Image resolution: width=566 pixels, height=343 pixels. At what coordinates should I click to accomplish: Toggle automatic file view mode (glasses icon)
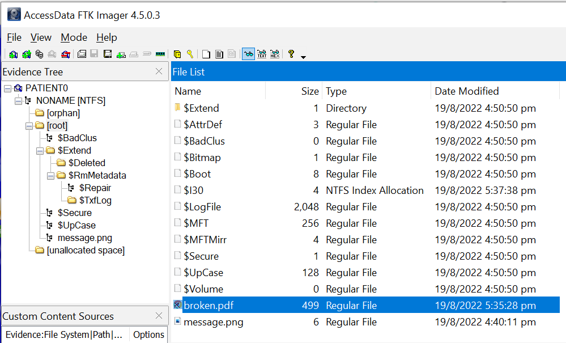pyautogui.click(x=248, y=54)
